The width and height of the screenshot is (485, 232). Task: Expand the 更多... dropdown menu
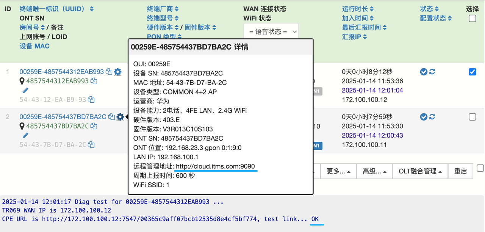(x=338, y=171)
